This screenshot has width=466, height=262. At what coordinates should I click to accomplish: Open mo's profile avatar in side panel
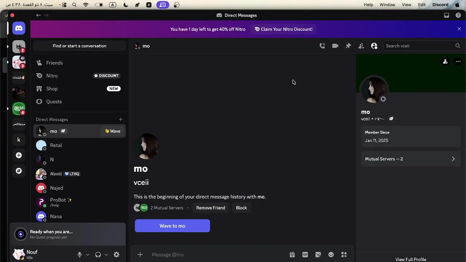(x=374, y=90)
